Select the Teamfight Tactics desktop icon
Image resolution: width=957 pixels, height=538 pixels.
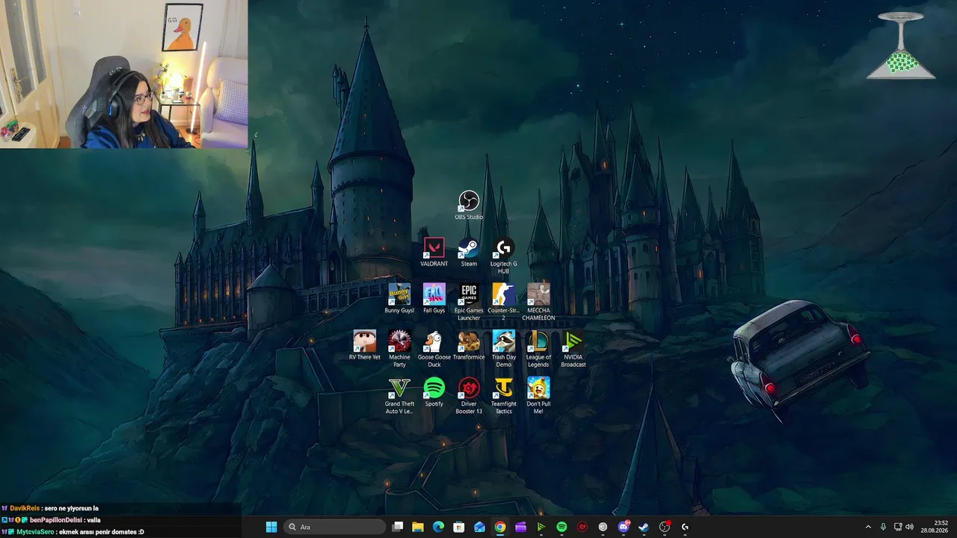point(504,396)
